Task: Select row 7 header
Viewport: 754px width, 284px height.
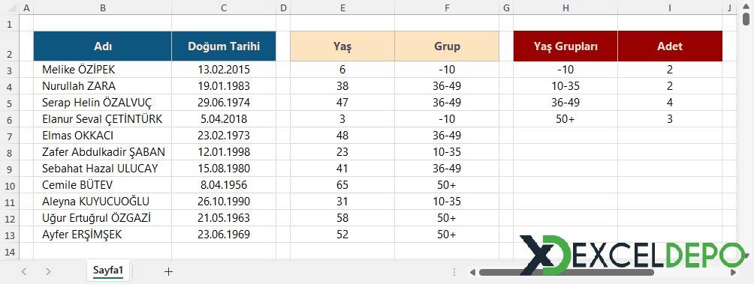Action: click(10, 136)
